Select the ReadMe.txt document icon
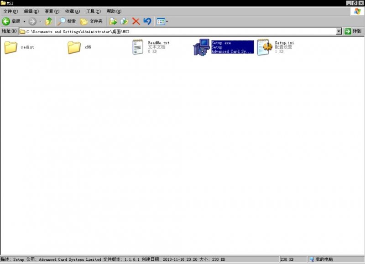The width and height of the screenshot is (365, 264). click(x=138, y=47)
